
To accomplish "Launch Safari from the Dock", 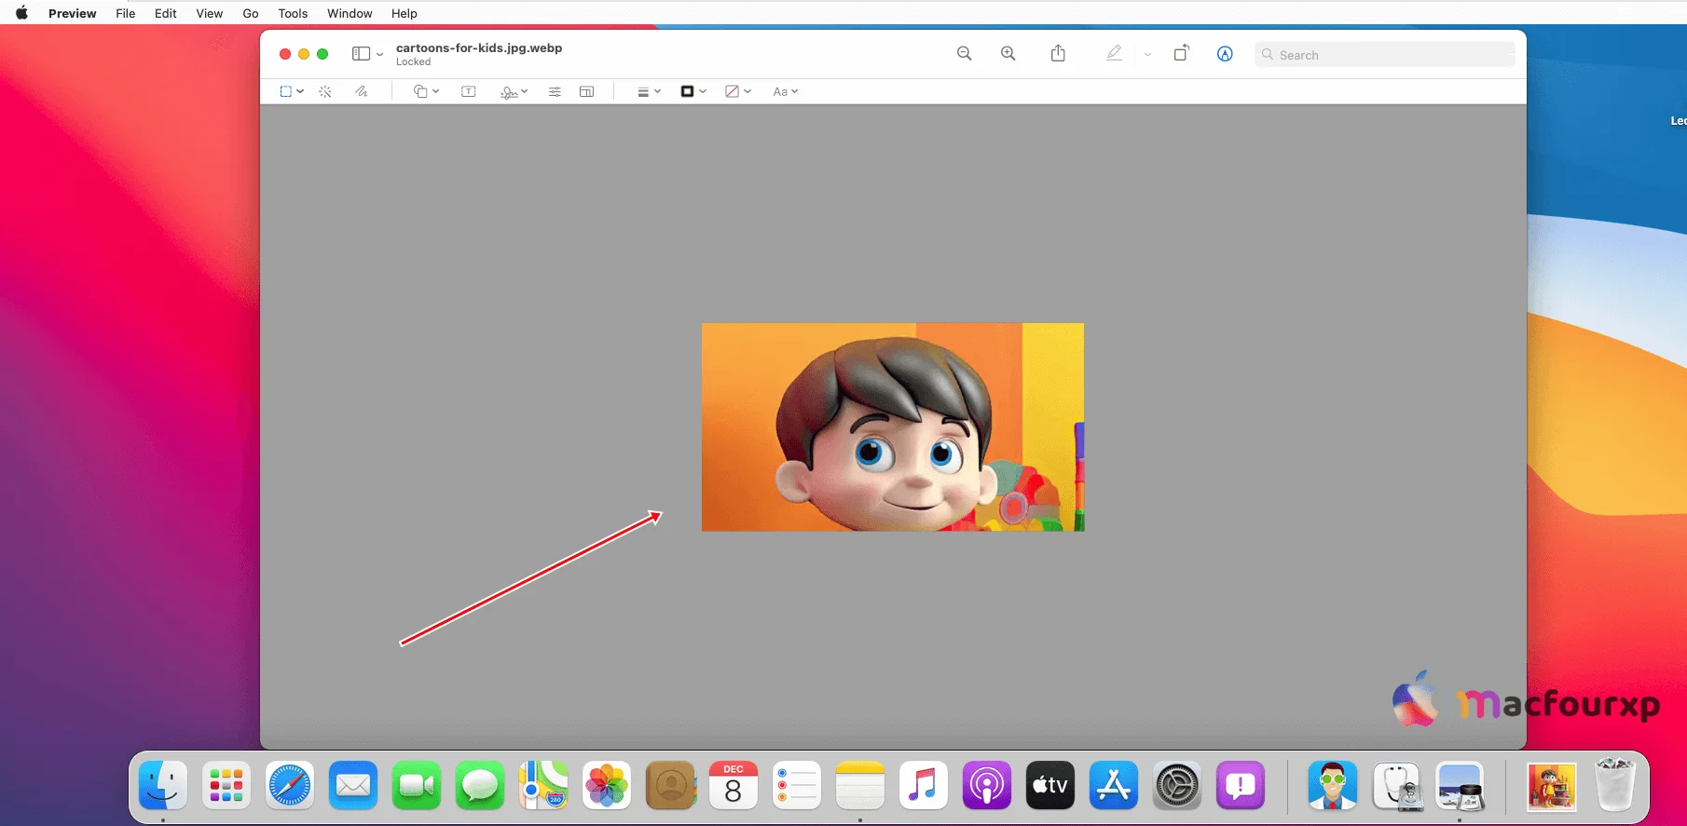I will point(290,786).
